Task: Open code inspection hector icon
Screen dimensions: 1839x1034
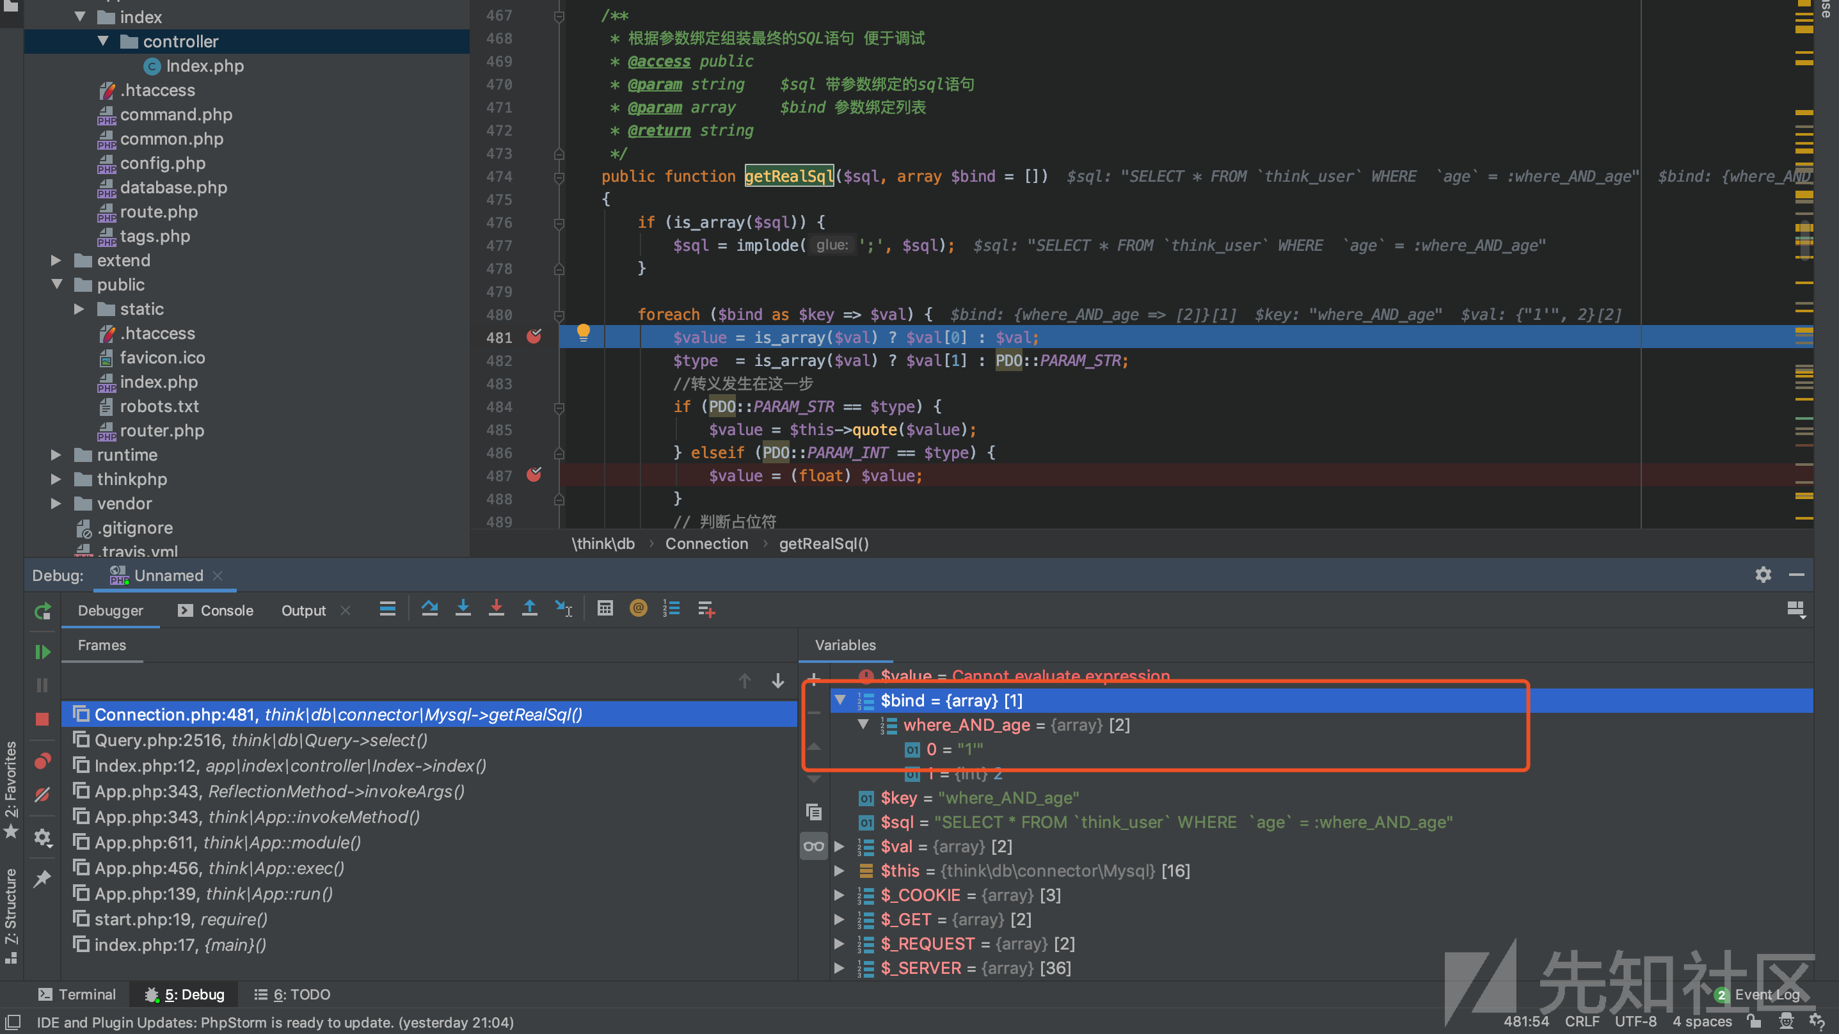Action: (x=1786, y=1021)
